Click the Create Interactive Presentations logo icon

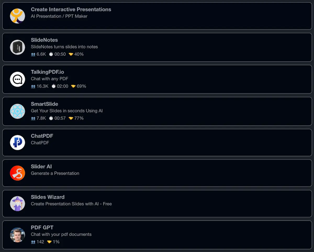coord(18,16)
